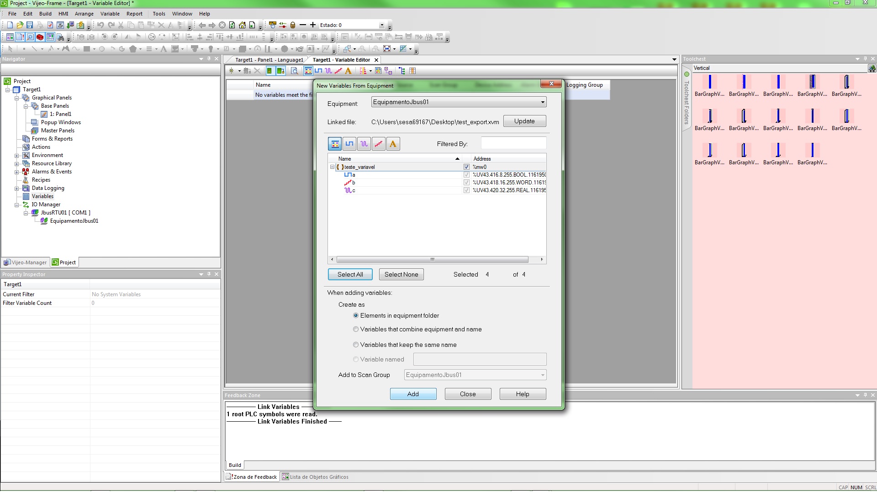Screen dimensions: 877x492
Task: Click the Select None button
Action: tap(401, 274)
